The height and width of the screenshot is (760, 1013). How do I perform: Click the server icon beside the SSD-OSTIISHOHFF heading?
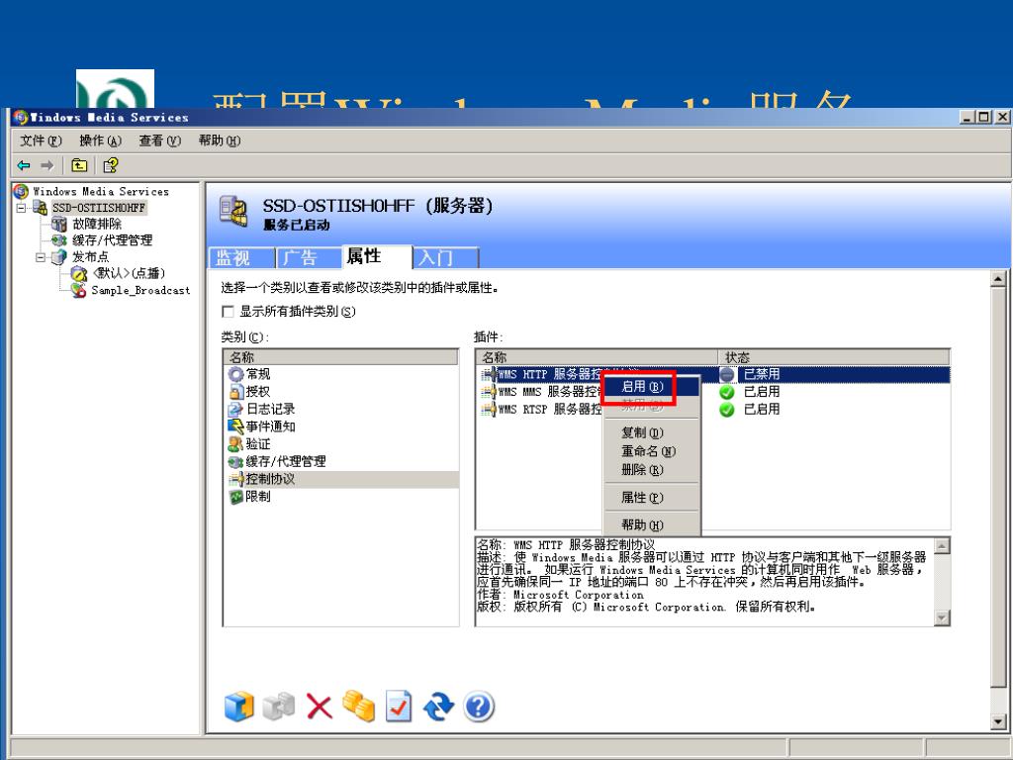pos(233,212)
